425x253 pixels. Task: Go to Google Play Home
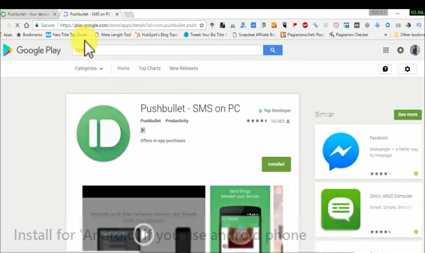point(124,68)
